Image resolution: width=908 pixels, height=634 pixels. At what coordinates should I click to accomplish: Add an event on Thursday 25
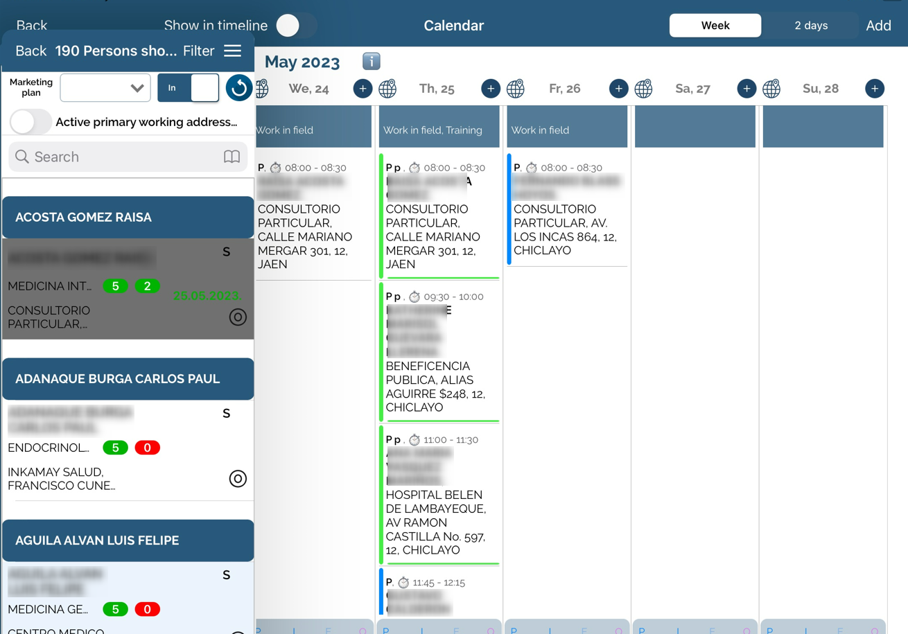490,89
